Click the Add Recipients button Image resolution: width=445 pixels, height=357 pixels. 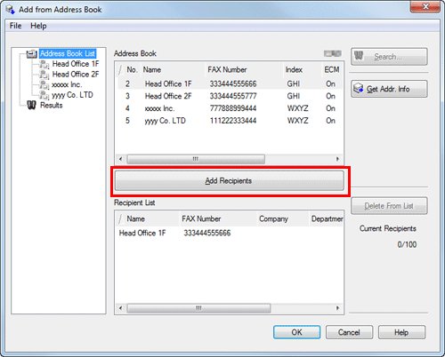point(230,180)
